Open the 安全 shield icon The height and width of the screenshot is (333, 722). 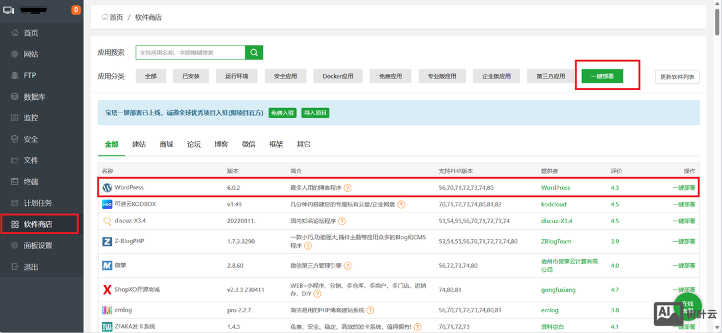pyautogui.click(x=15, y=139)
